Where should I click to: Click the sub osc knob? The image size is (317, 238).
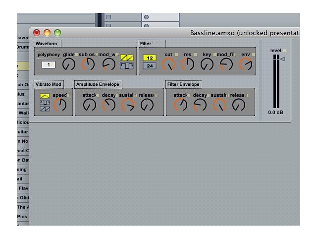pyautogui.click(x=88, y=64)
